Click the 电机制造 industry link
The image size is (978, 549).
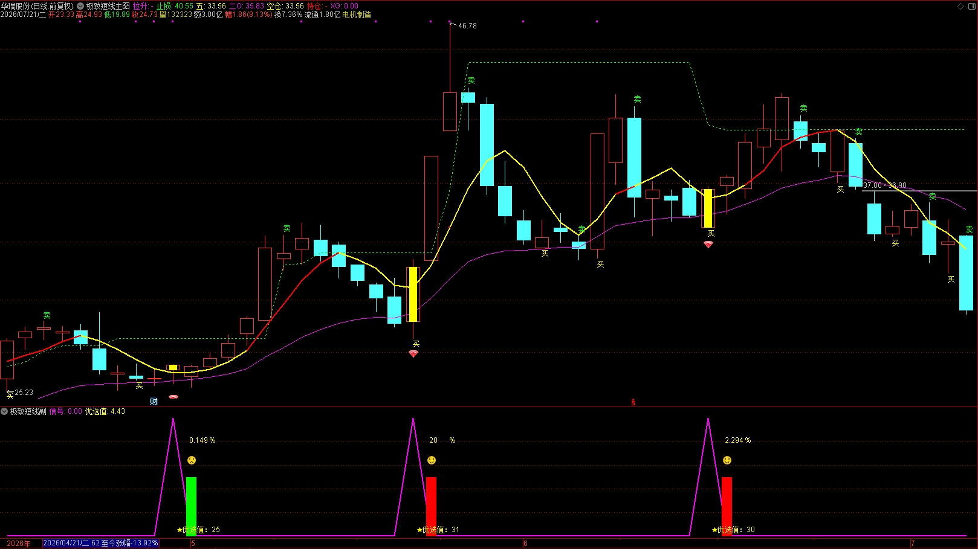(x=357, y=14)
